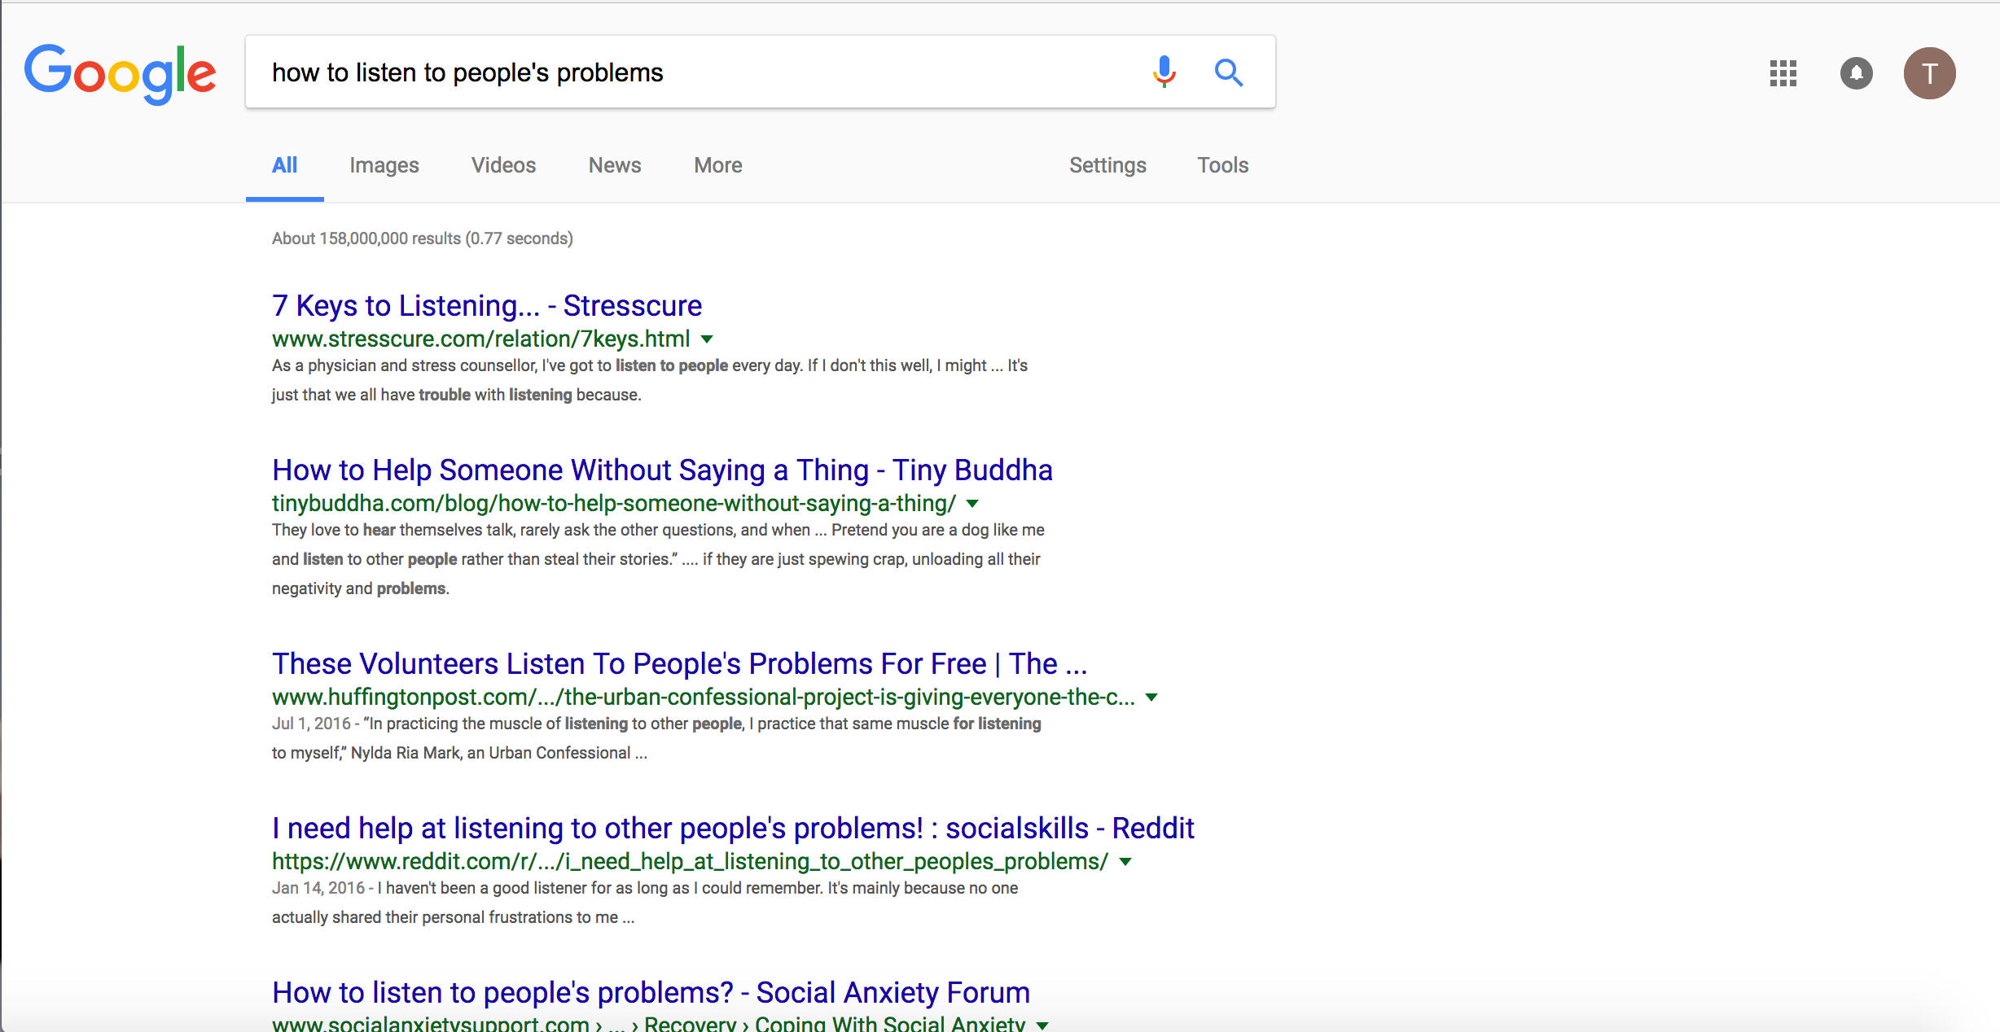Screen dimensions: 2000x1032
Task: Switch to the Images tab
Action: (384, 165)
